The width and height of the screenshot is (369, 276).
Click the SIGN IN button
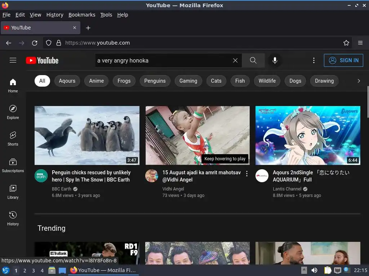(343, 60)
